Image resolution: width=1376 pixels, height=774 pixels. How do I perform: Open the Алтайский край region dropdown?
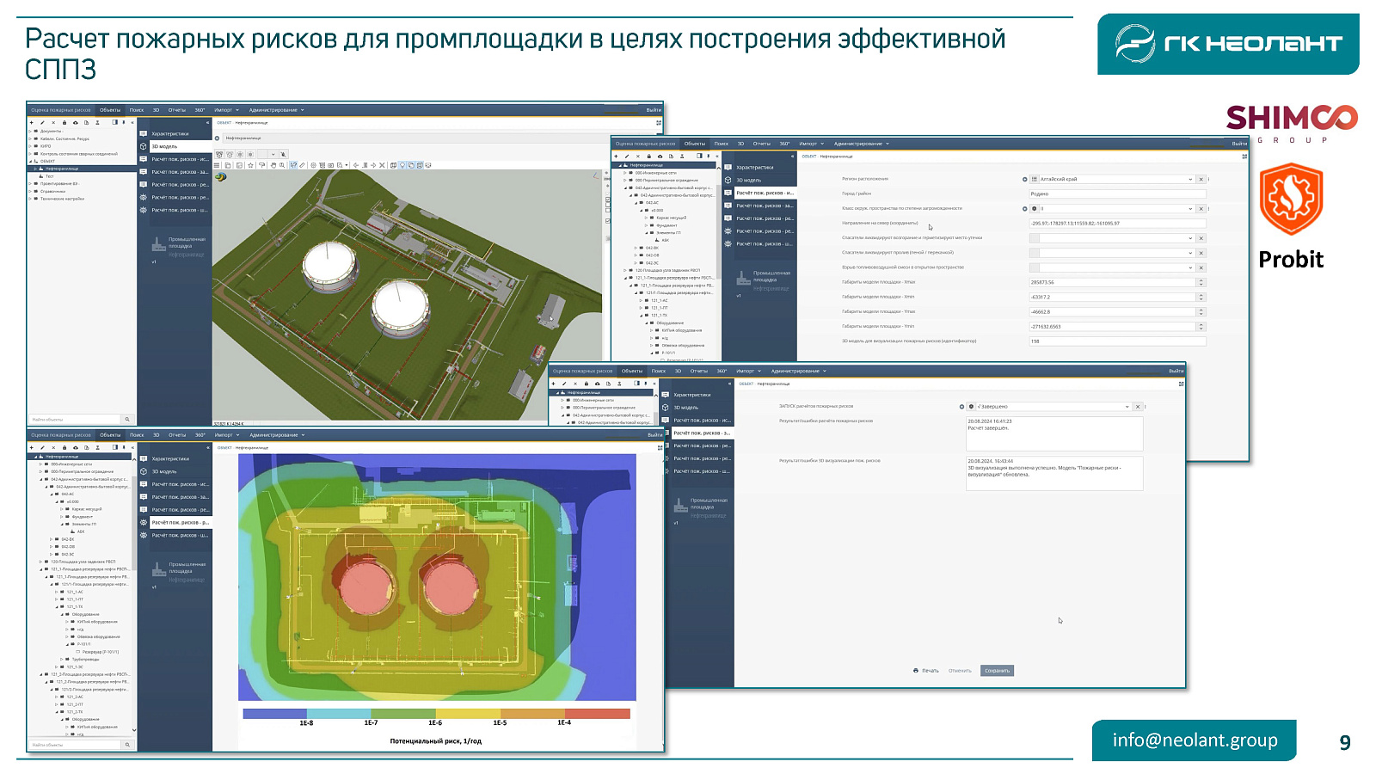coord(1190,180)
